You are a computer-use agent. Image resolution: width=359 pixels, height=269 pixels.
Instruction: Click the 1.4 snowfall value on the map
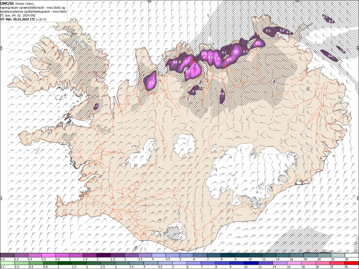click(x=195, y=66)
